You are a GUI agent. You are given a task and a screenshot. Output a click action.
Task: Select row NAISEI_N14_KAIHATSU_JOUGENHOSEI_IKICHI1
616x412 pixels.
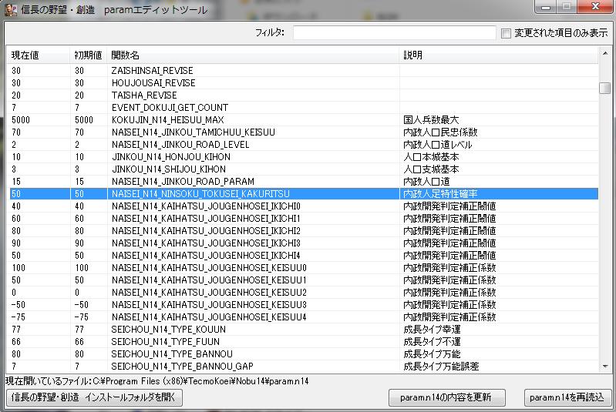pyautogui.click(x=304, y=219)
